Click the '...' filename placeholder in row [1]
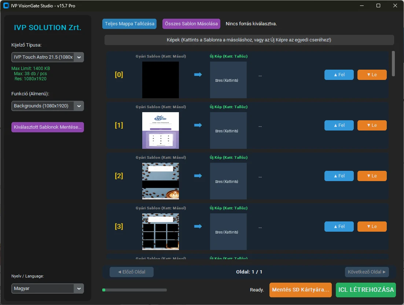 point(260,126)
